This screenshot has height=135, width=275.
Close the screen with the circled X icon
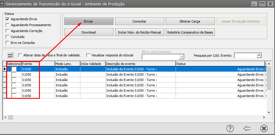pyautogui.click(x=264, y=128)
